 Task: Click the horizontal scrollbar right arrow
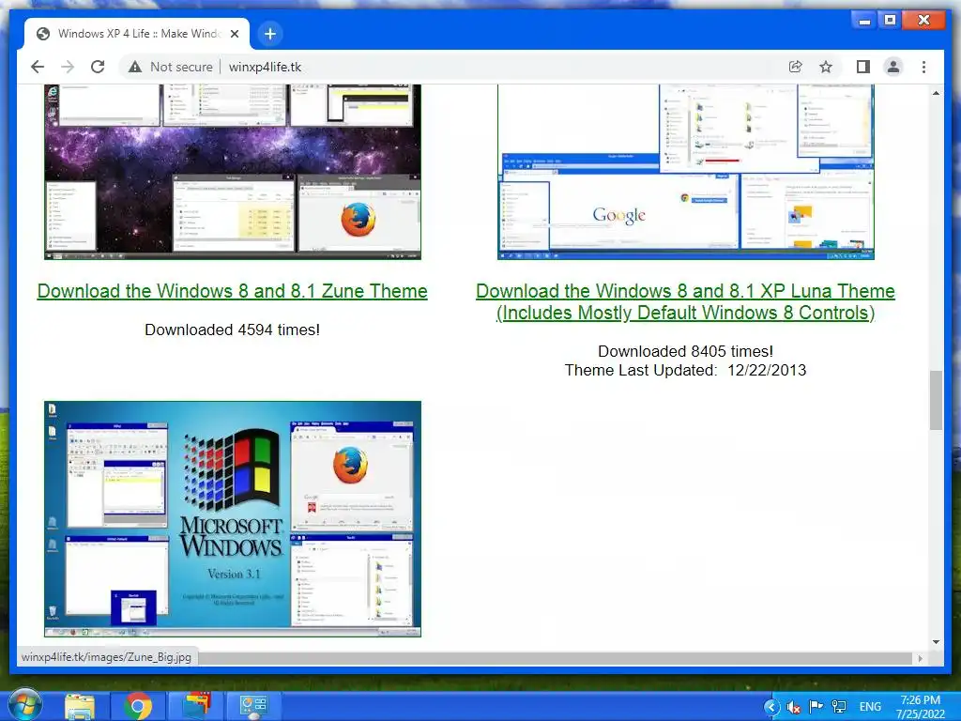coord(920,658)
